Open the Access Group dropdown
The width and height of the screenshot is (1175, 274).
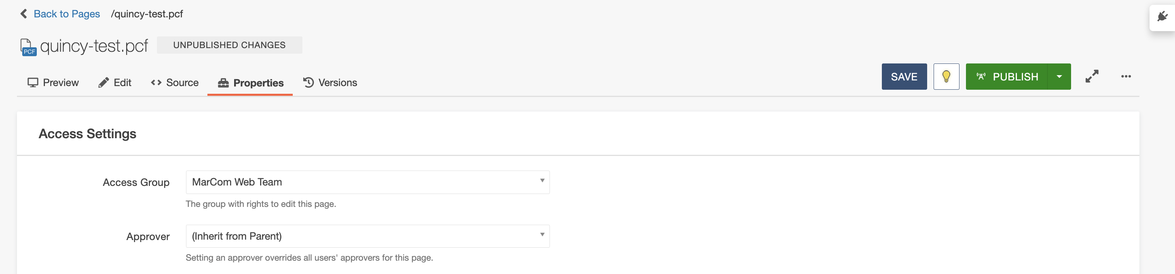(x=367, y=182)
